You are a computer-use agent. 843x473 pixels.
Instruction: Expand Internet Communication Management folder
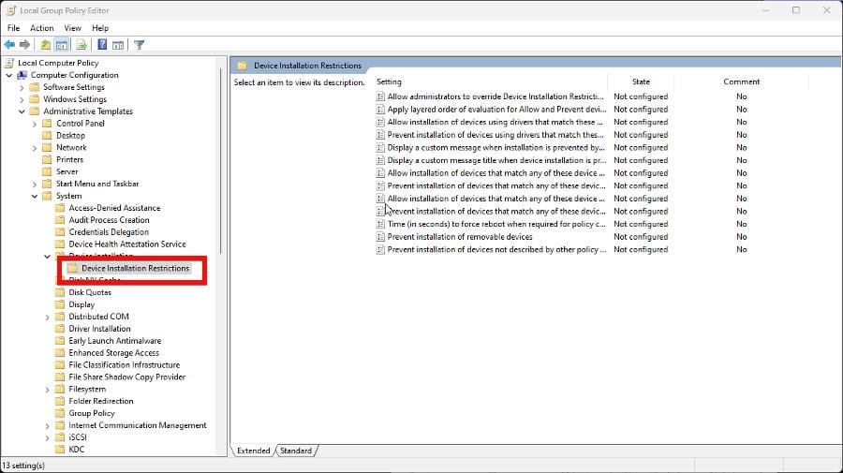[48, 425]
